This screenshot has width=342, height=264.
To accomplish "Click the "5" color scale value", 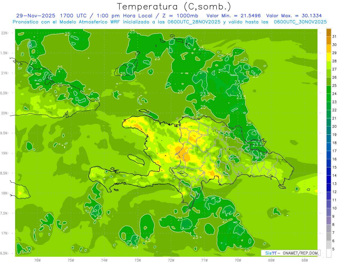I will click(x=334, y=249).
